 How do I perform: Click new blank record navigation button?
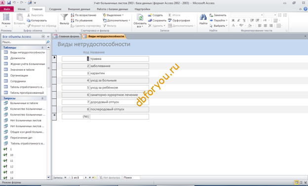tap(94, 178)
